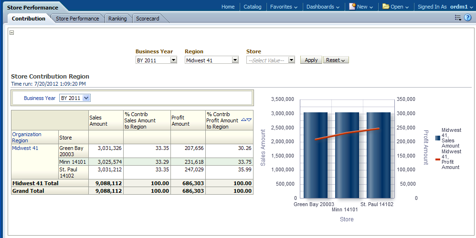Open the New item menu icon
This screenshot has height=238, width=476.
[353, 7]
